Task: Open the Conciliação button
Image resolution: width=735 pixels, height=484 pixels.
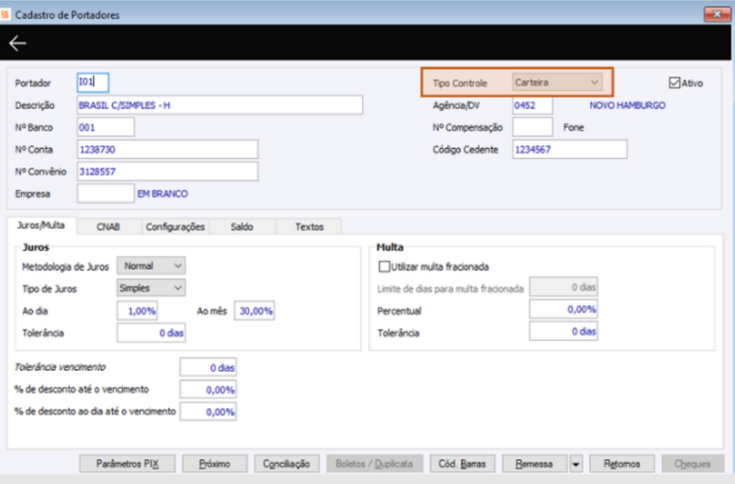Action: pos(287,464)
